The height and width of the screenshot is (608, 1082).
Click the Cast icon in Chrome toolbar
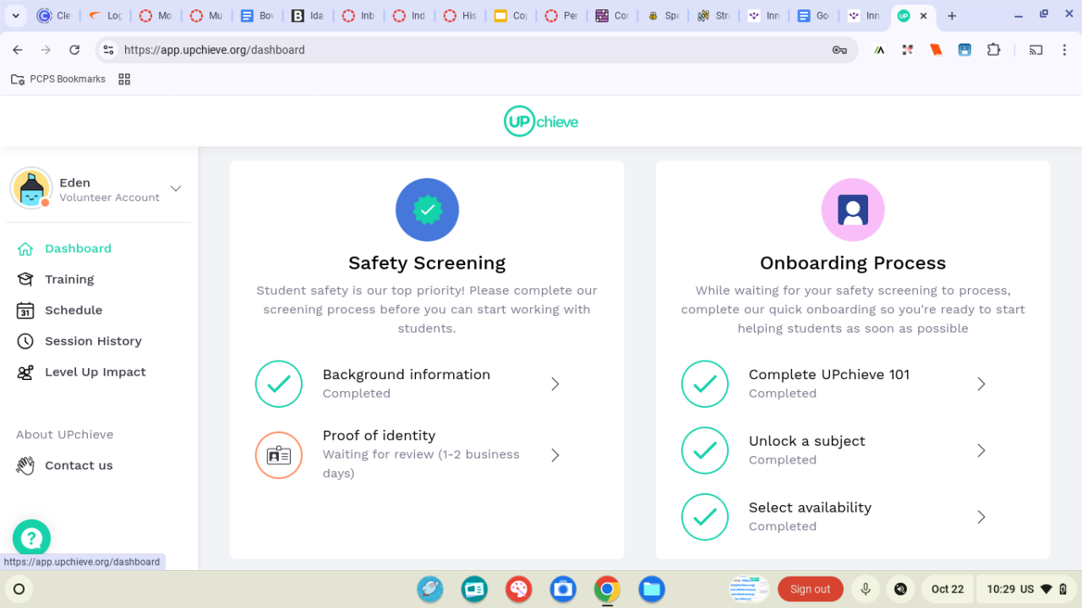click(x=1036, y=50)
